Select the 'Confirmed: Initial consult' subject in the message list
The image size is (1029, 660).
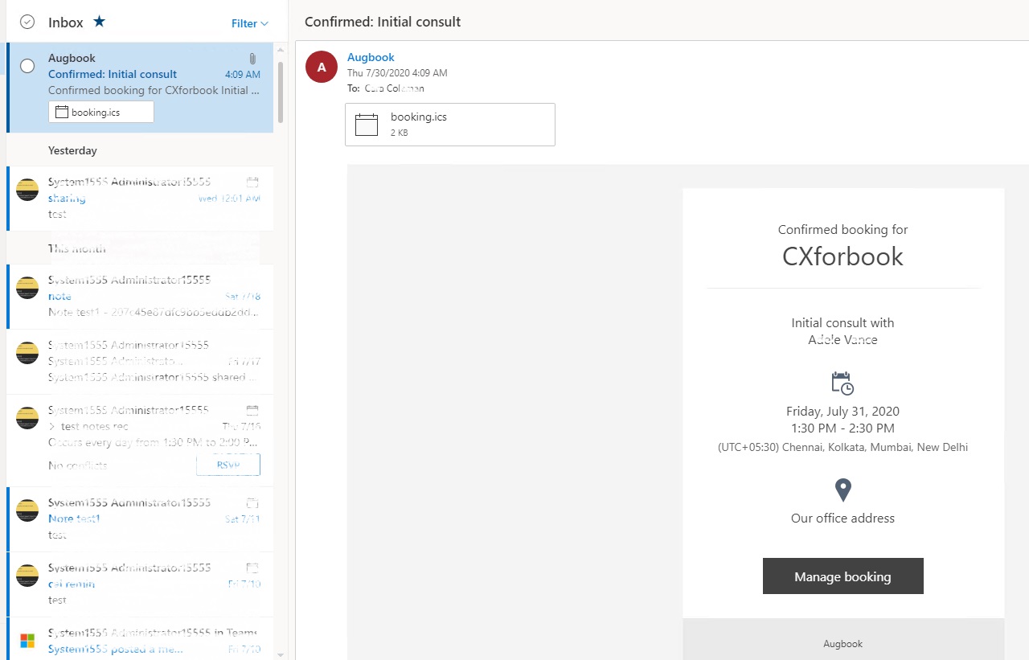[113, 74]
